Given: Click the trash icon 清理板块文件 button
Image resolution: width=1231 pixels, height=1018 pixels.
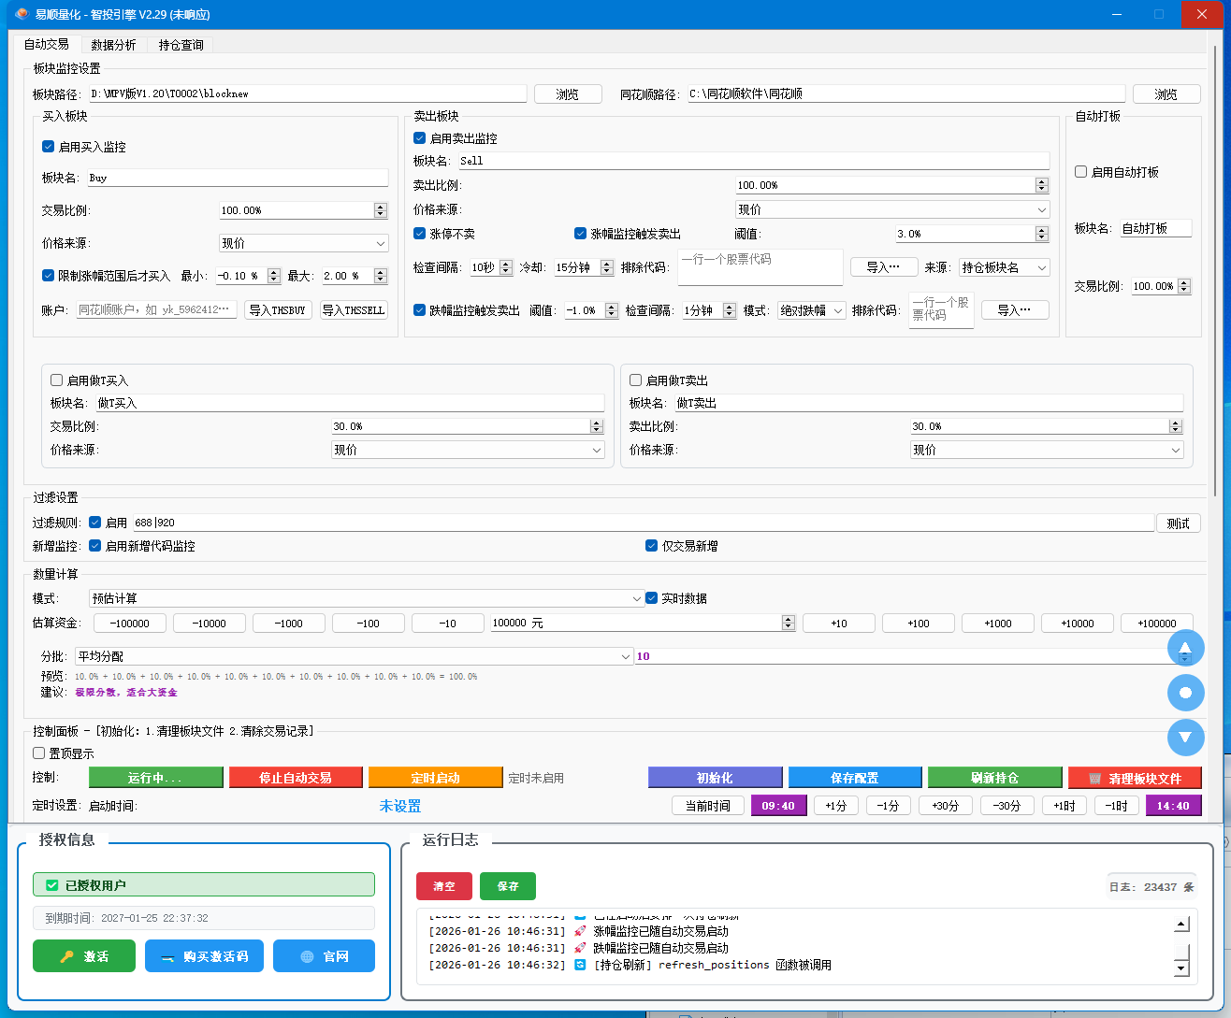Looking at the screenshot, I should tap(1135, 778).
